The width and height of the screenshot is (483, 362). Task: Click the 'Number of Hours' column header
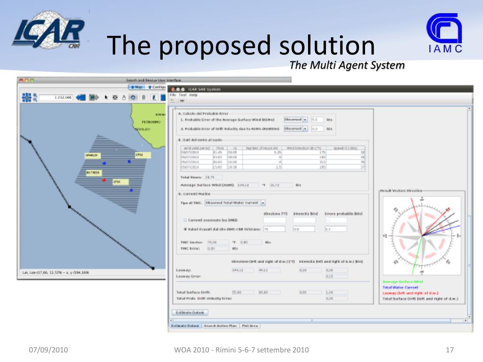(262, 148)
